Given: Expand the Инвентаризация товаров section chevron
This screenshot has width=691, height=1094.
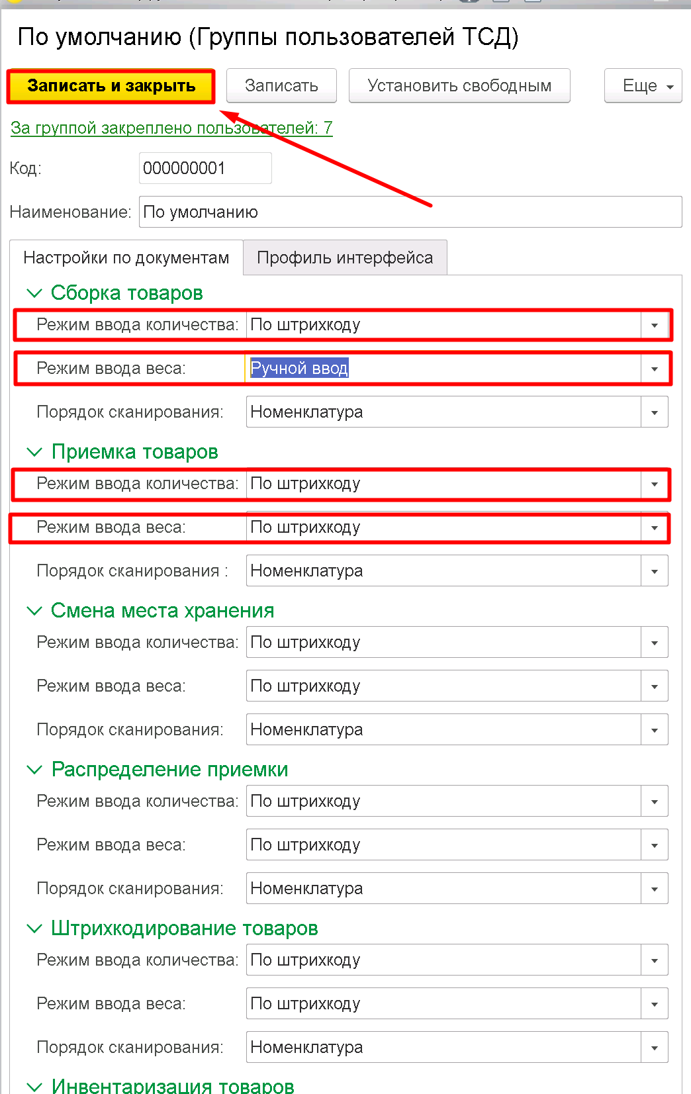Looking at the screenshot, I should (34, 1086).
